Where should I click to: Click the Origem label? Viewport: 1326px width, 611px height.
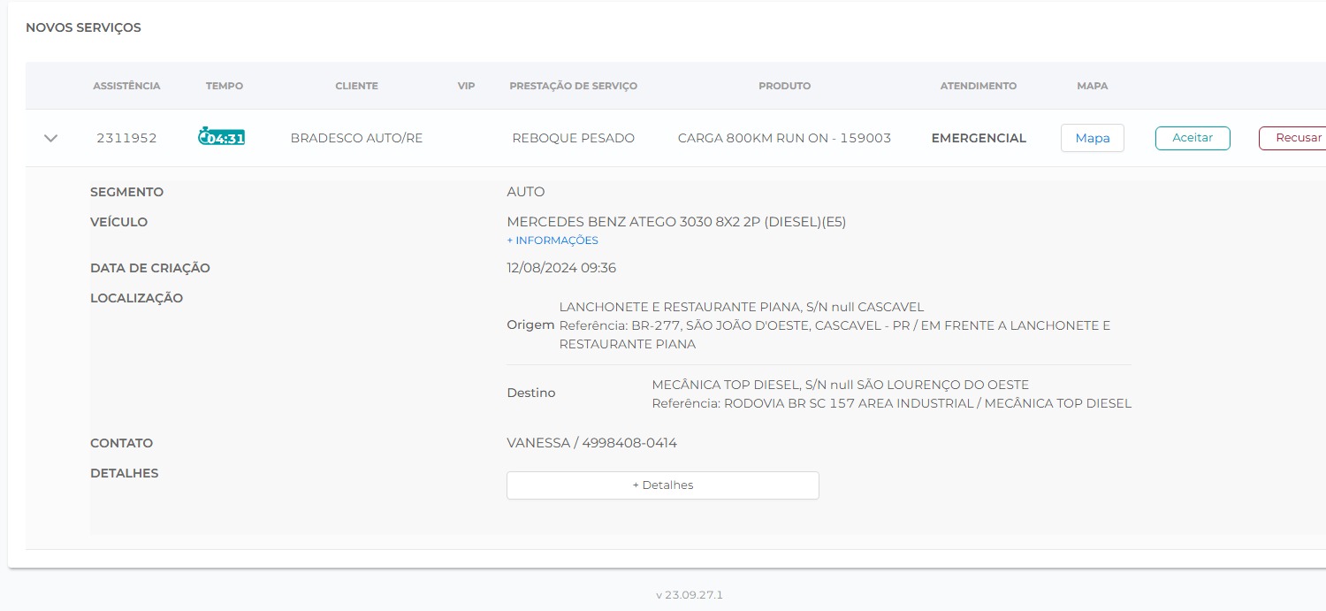530,325
